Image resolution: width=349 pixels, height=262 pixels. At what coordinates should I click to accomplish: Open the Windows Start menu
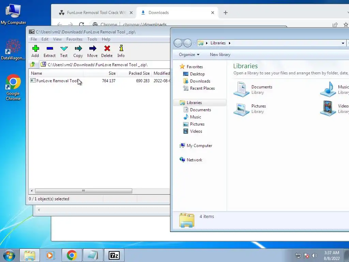[x=9, y=255]
